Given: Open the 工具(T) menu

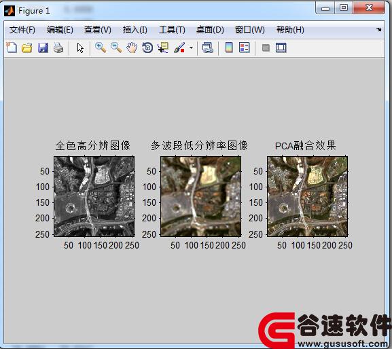Looking at the screenshot, I should pos(172,30).
